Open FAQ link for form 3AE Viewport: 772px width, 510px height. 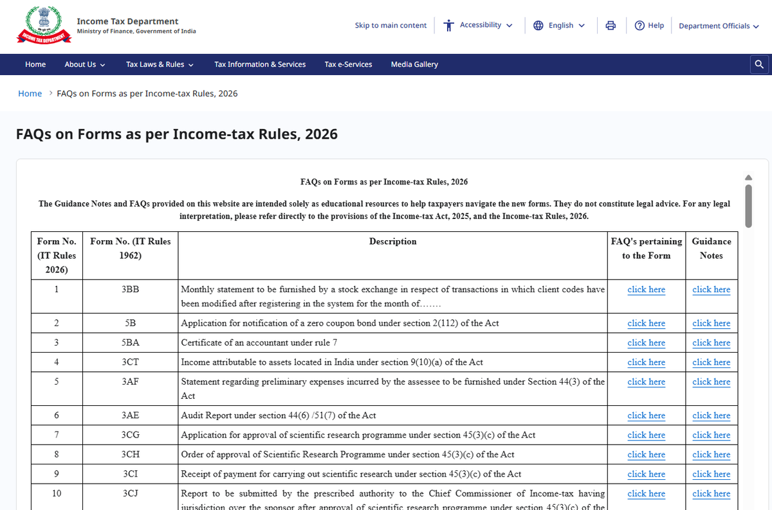pos(647,416)
